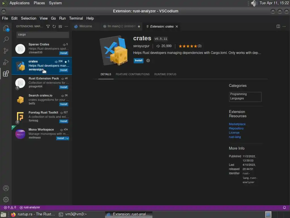Open the Manage gear in activity bar
Viewport: 290px width, 218px height.
[x=6, y=200]
